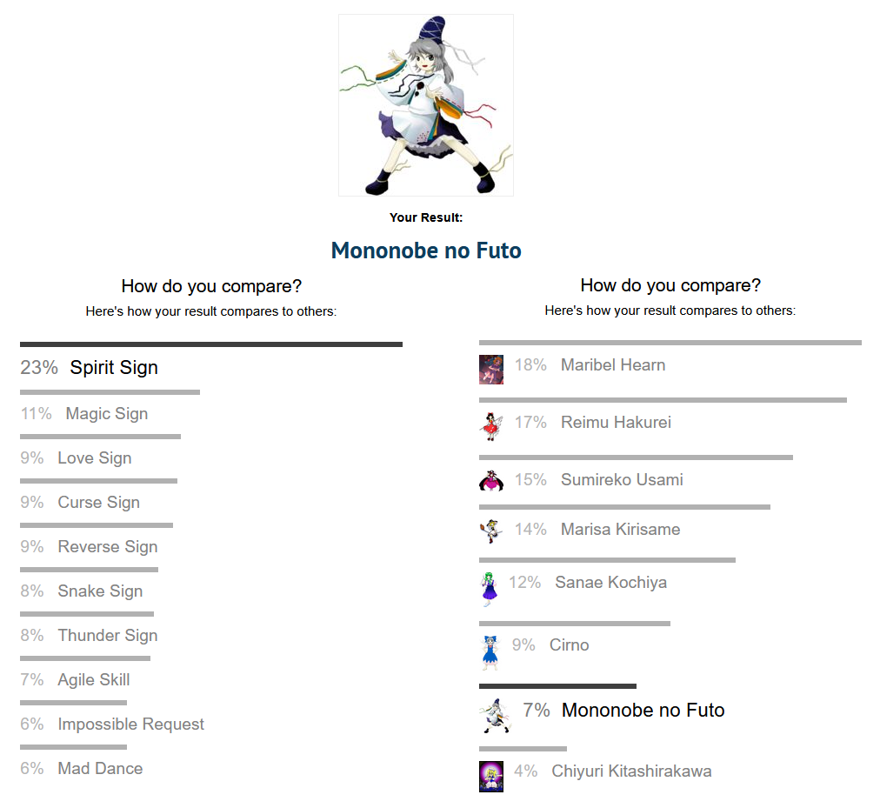880x808 pixels.
Task: Click the Mad Dance entry
Action: click(100, 769)
